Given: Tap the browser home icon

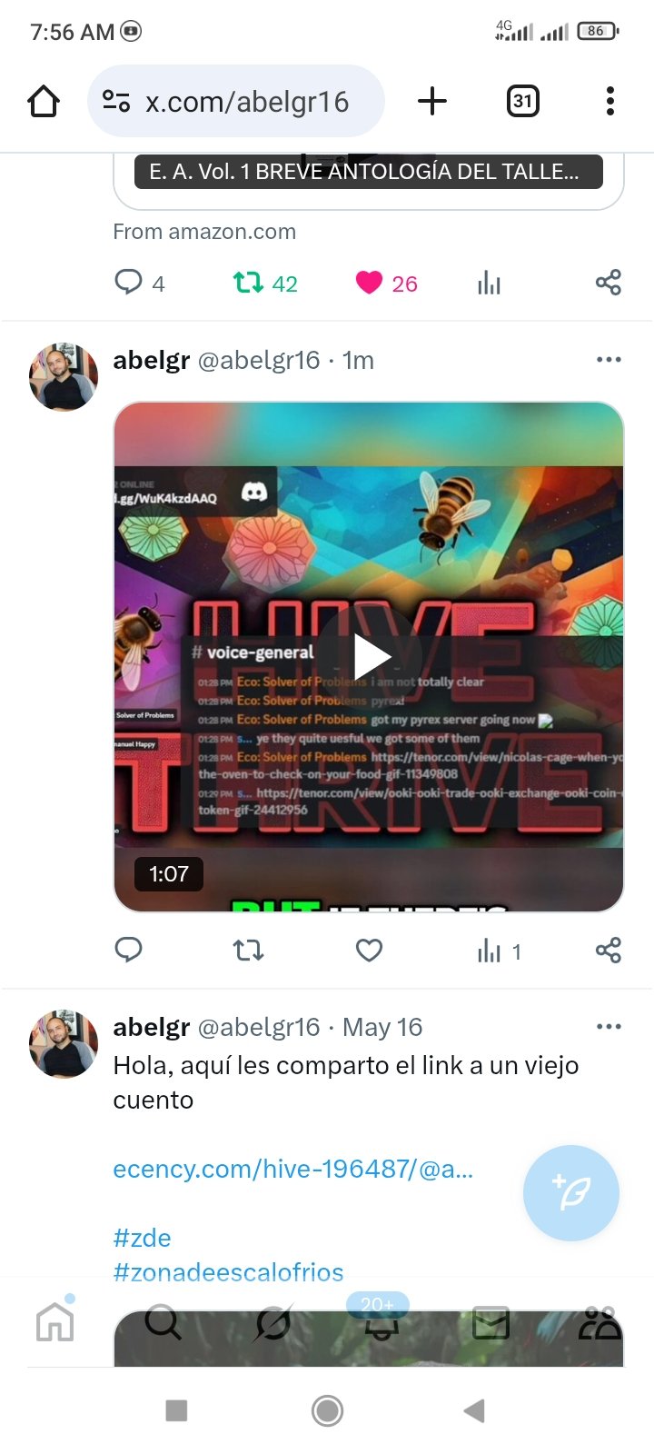Looking at the screenshot, I should click(44, 101).
